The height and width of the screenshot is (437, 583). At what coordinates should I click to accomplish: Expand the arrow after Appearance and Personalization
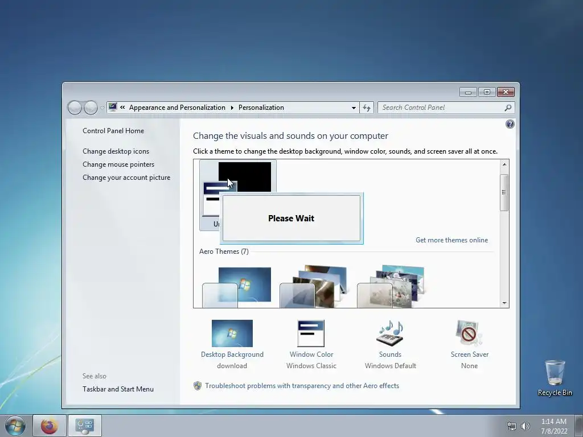point(232,108)
